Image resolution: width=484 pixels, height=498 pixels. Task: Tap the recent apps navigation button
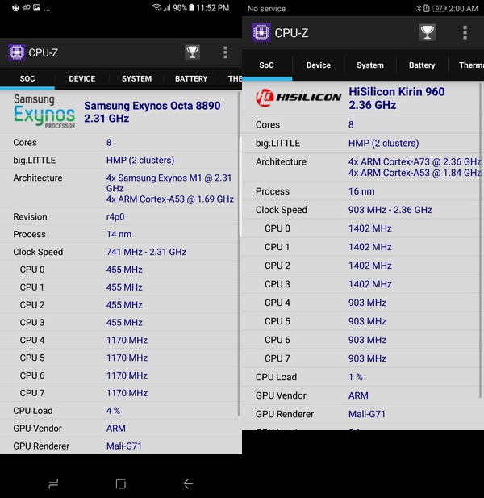click(53, 483)
